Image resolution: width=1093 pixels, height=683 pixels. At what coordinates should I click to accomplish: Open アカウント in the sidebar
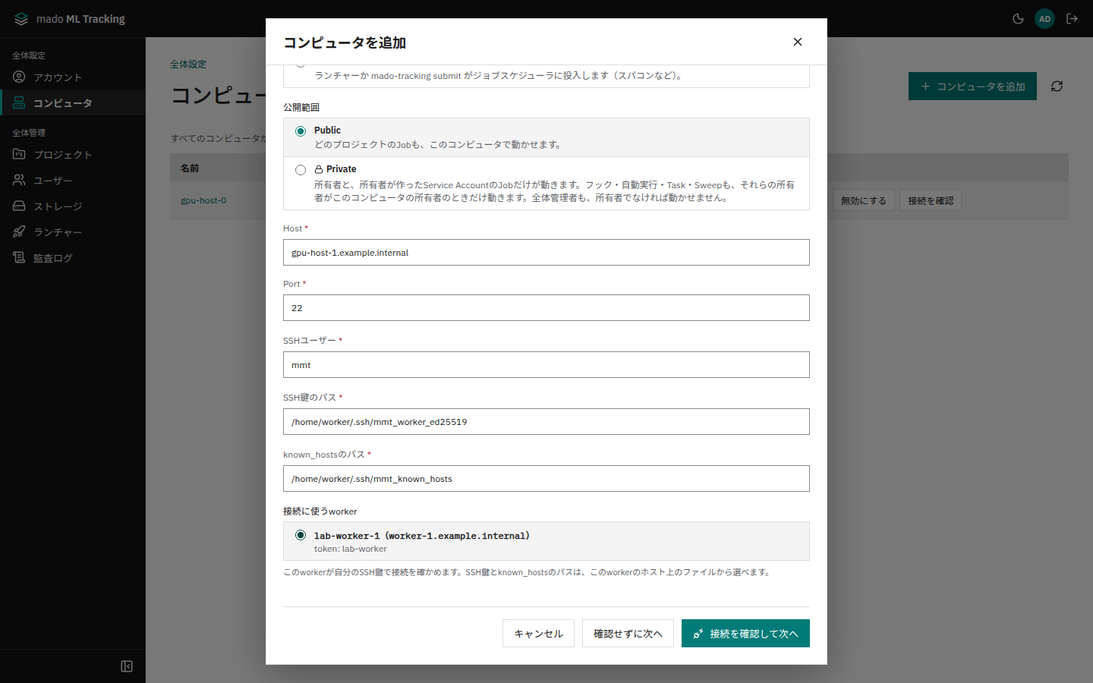[73, 77]
